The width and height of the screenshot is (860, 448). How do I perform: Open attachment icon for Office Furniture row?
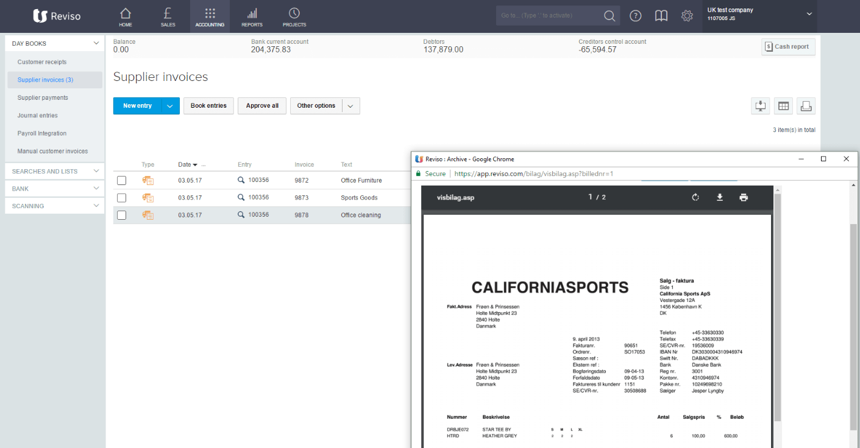point(147,180)
